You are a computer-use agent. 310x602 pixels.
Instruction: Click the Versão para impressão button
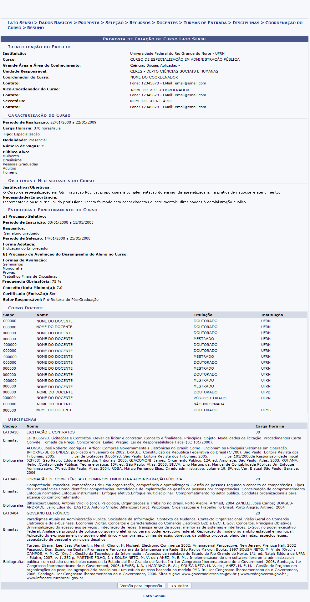click(x=141, y=586)
